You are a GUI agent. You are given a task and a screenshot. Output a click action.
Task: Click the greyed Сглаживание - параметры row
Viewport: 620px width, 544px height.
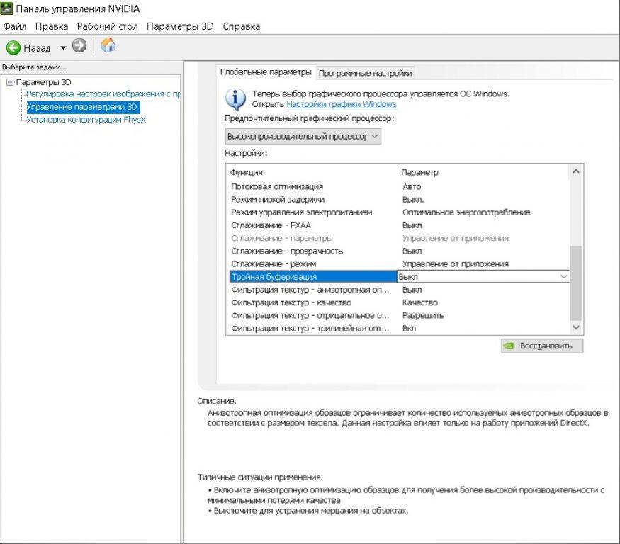[x=400, y=238]
